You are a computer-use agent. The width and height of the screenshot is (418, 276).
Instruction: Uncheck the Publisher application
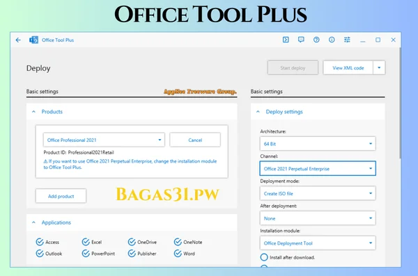point(132,253)
